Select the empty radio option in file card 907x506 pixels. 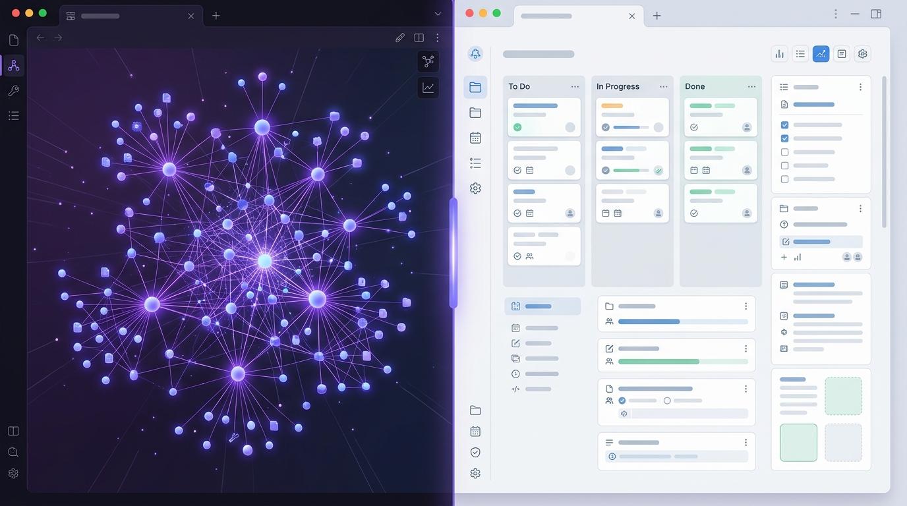pyautogui.click(x=667, y=401)
